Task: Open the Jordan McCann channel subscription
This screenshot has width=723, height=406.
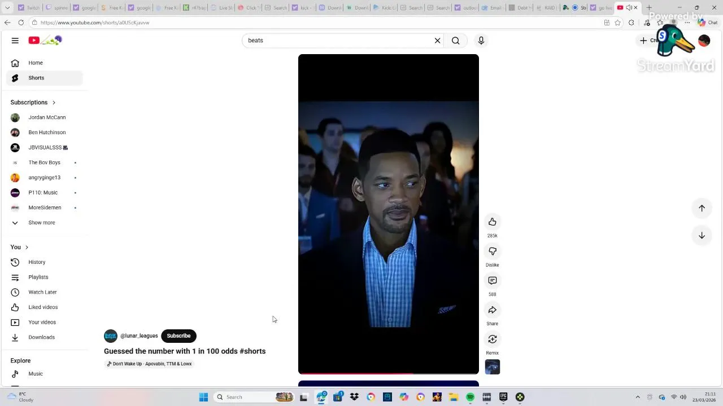Action: [45, 117]
